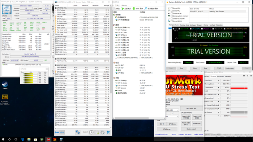
Task: Click the CPU IA Cores row in HWiNFO sensor list
Action: (x=82, y=12)
